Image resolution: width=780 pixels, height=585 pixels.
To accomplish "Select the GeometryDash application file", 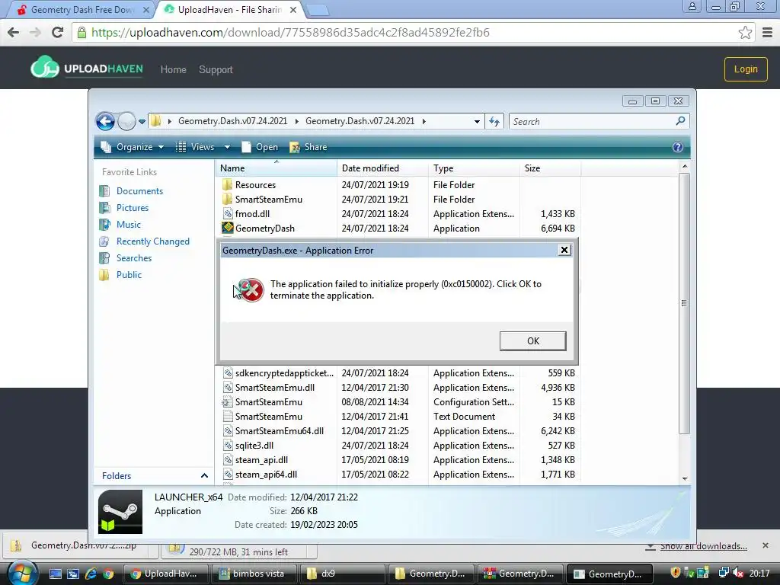I will coord(398,229).
